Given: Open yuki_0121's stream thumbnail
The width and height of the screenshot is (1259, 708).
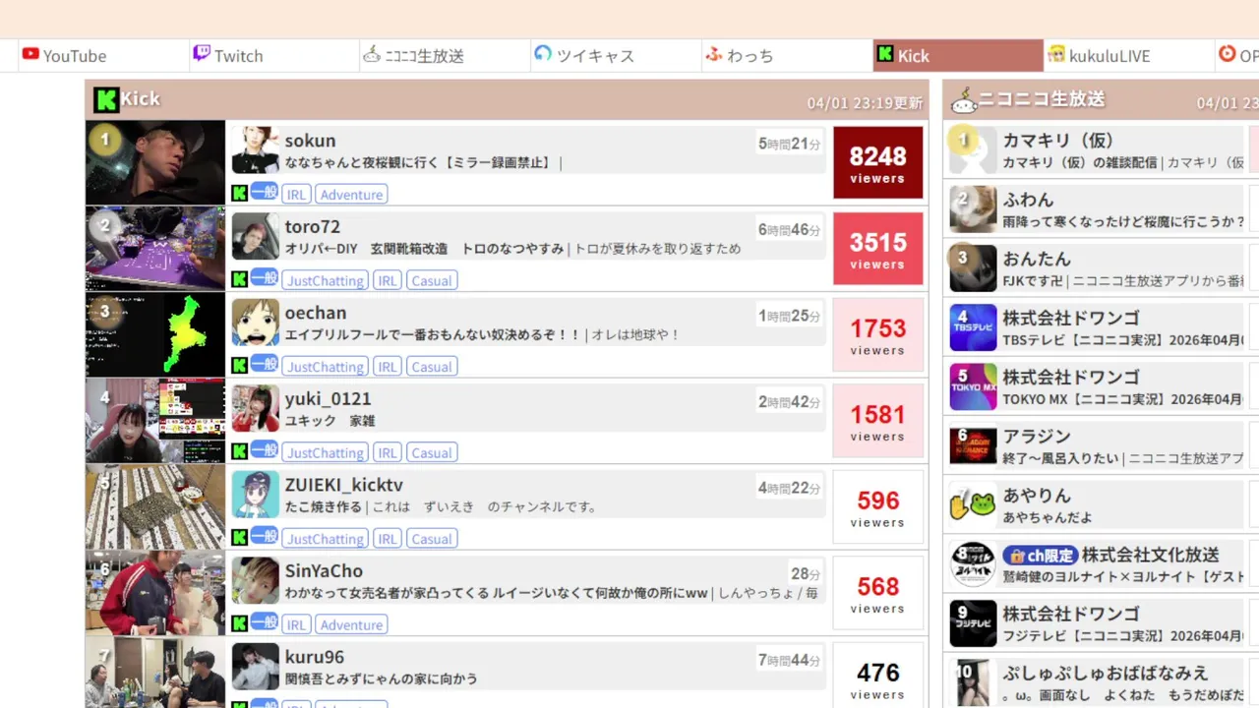Looking at the screenshot, I should coord(155,421).
